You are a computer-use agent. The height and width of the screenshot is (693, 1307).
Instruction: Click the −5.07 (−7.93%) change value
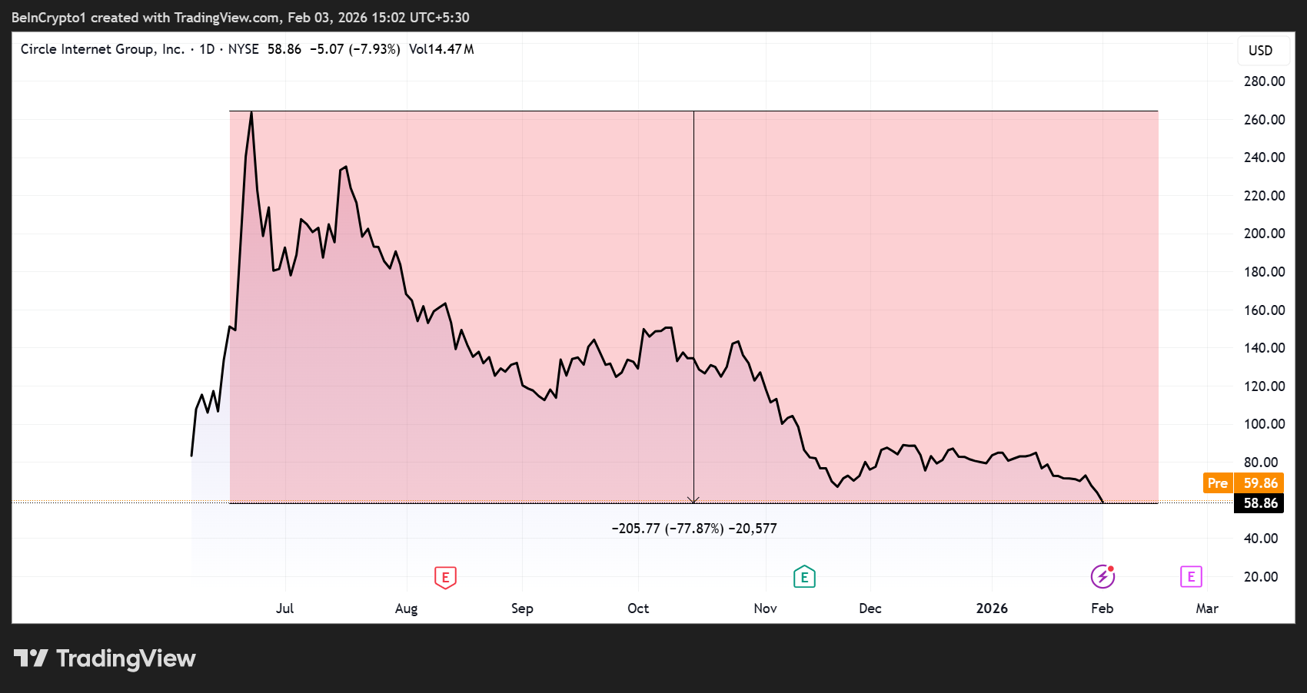(355, 49)
